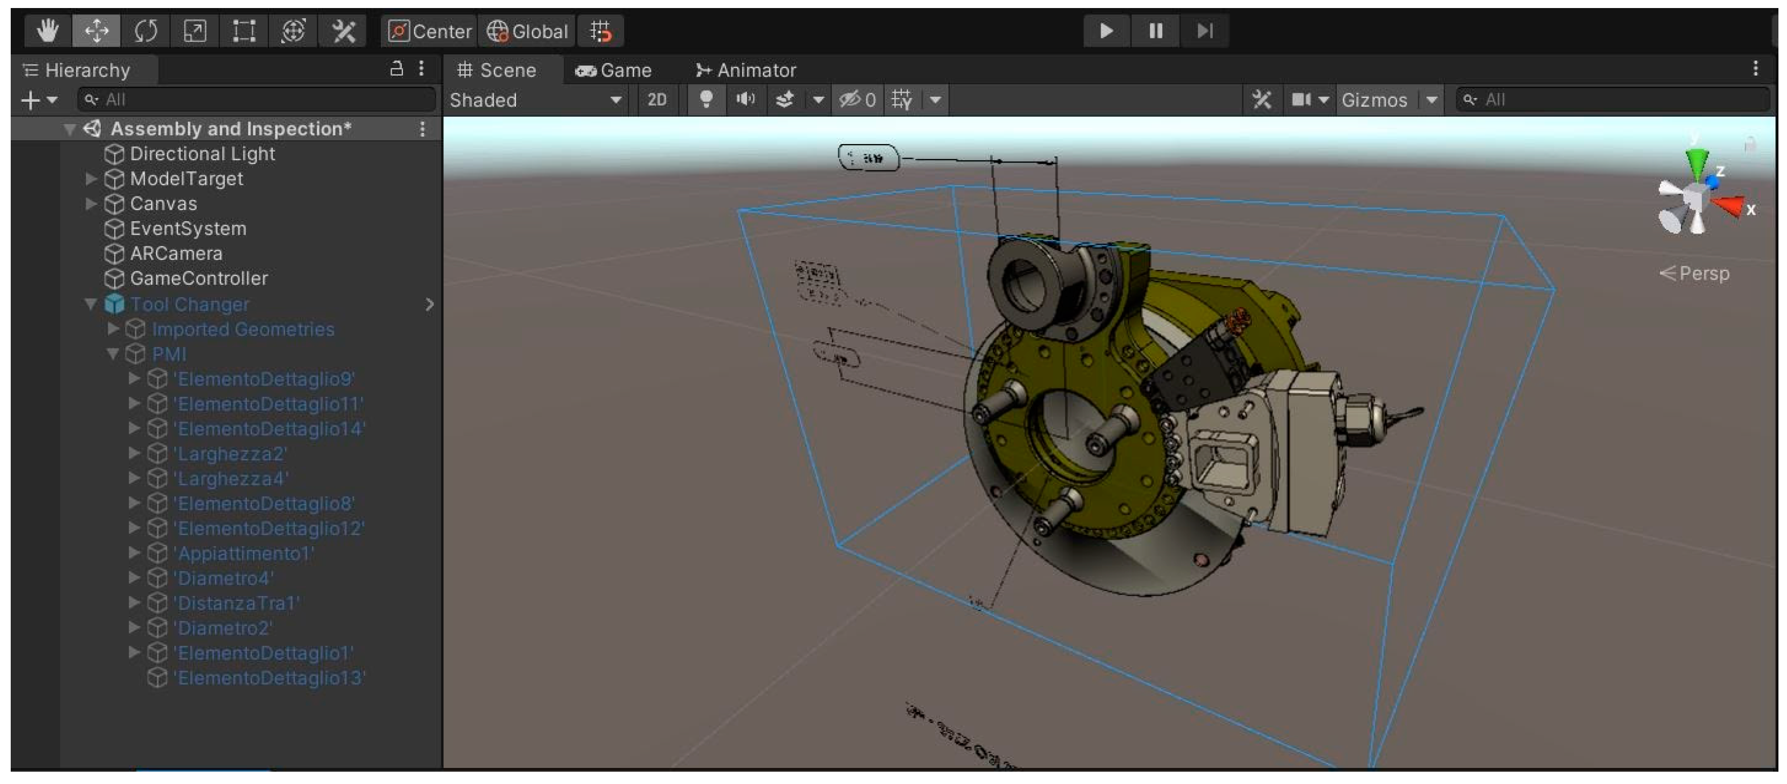This screenshot has width=1787, height=784.
Task: Collapse the PMI tree node
Action: tap(113, 354)
